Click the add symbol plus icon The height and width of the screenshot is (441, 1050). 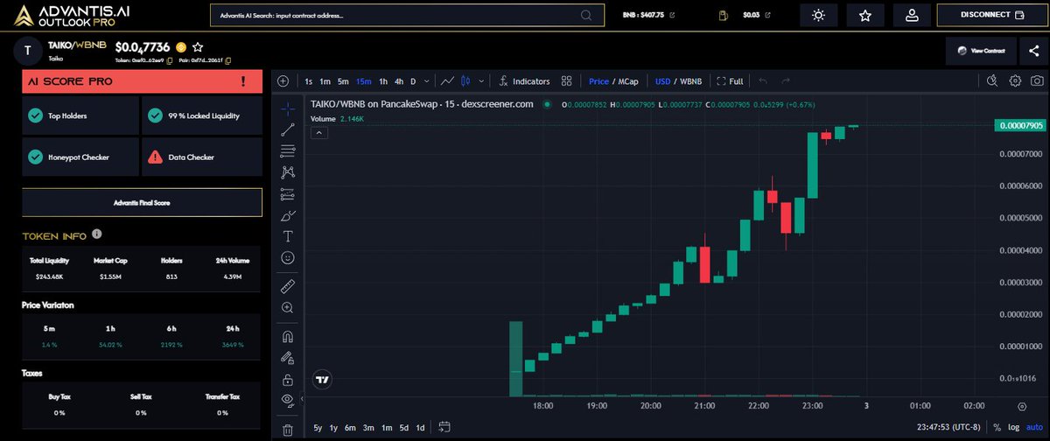tap(283, 81)
